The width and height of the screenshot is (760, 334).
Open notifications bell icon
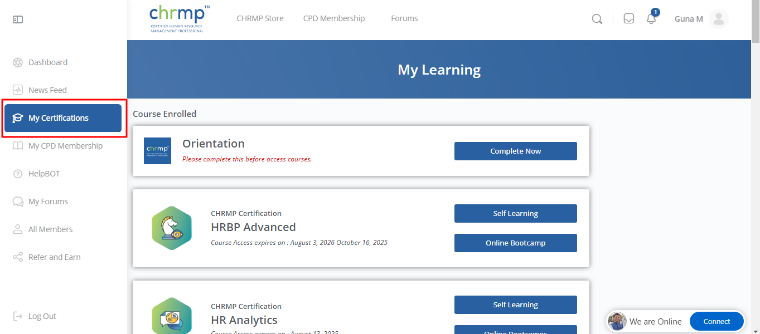651,19
